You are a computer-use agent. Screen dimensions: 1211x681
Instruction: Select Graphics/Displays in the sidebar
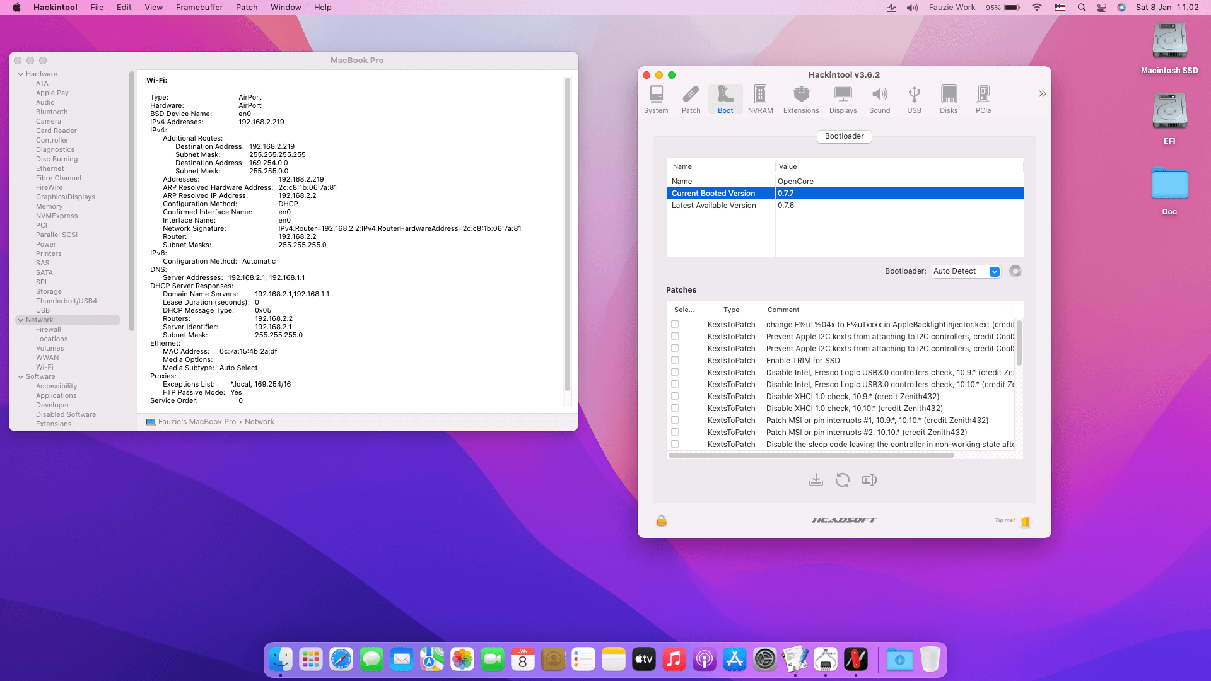66,197
